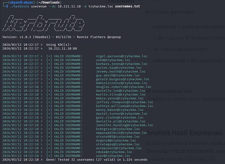
Task: Select strate905@tryhackme.loc username
Action: [x=118, y=137]
